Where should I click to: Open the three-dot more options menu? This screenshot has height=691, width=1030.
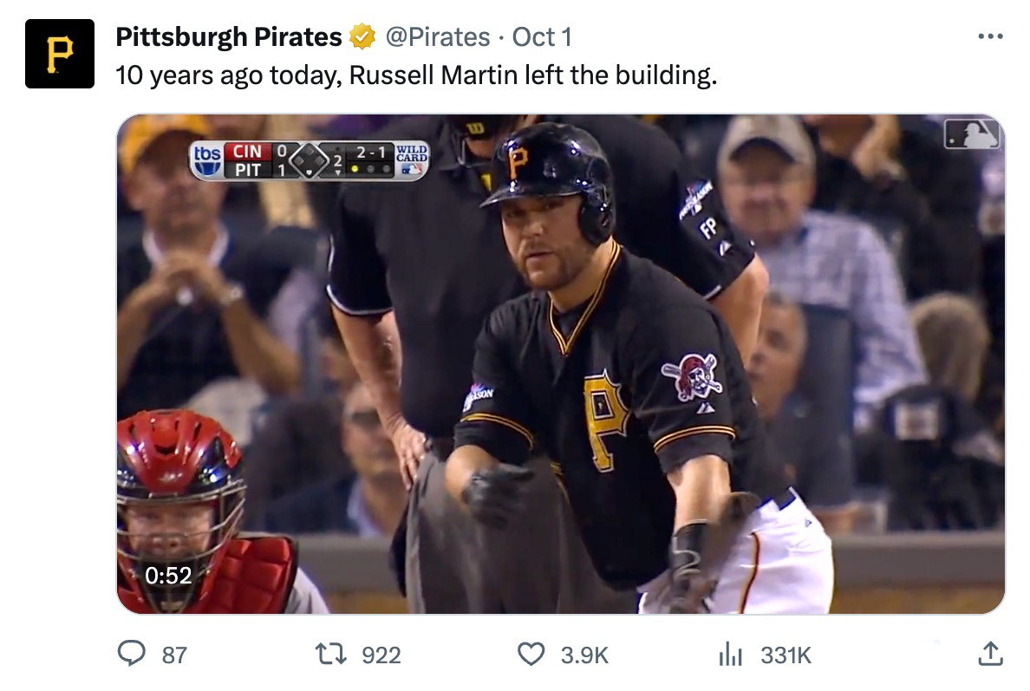[x=989, y=37]
